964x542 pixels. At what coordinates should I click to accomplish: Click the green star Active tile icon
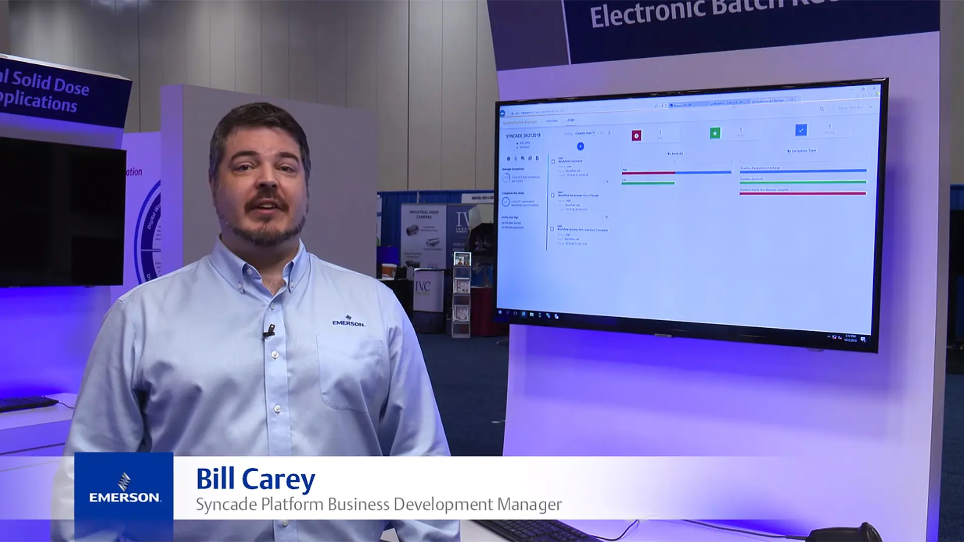tap(714, 133)
